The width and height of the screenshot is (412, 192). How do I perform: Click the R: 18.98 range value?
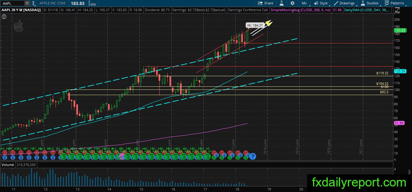pos(135,10)
